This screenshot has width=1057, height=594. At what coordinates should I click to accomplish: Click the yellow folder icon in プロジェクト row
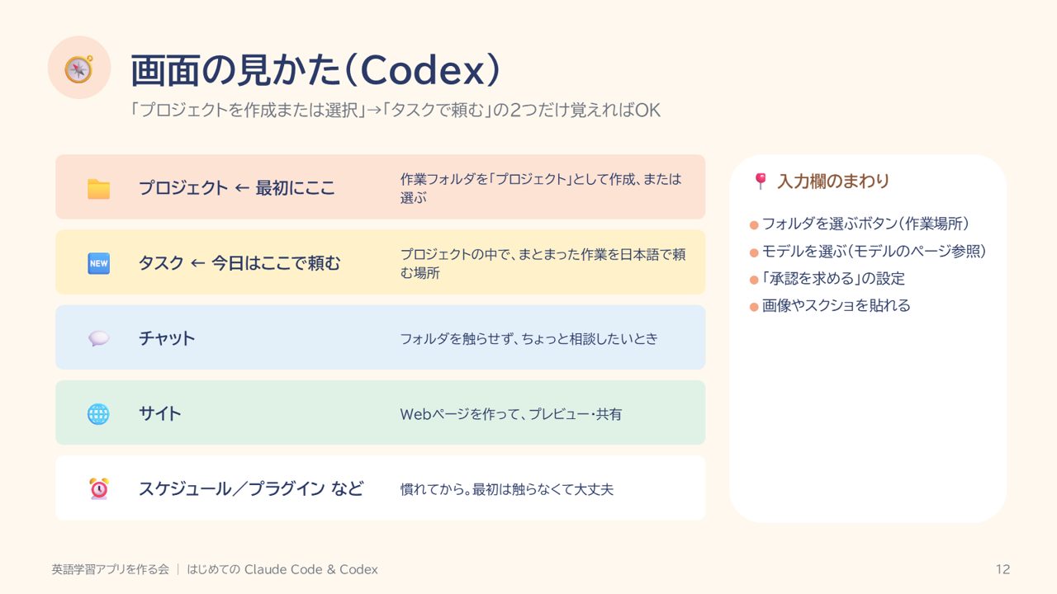(98, 188)
